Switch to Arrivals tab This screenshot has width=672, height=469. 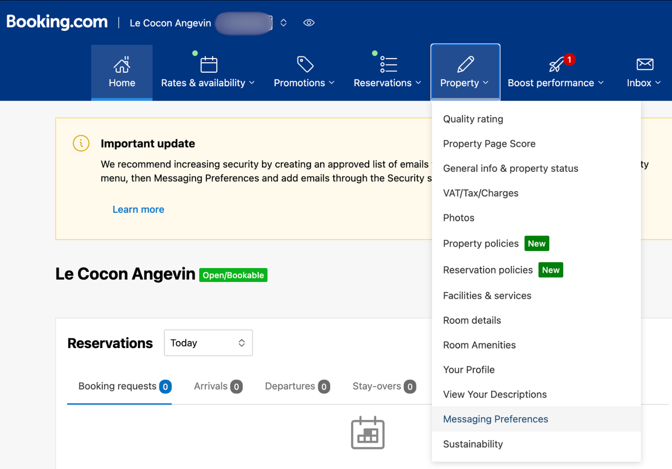point(218,386)
